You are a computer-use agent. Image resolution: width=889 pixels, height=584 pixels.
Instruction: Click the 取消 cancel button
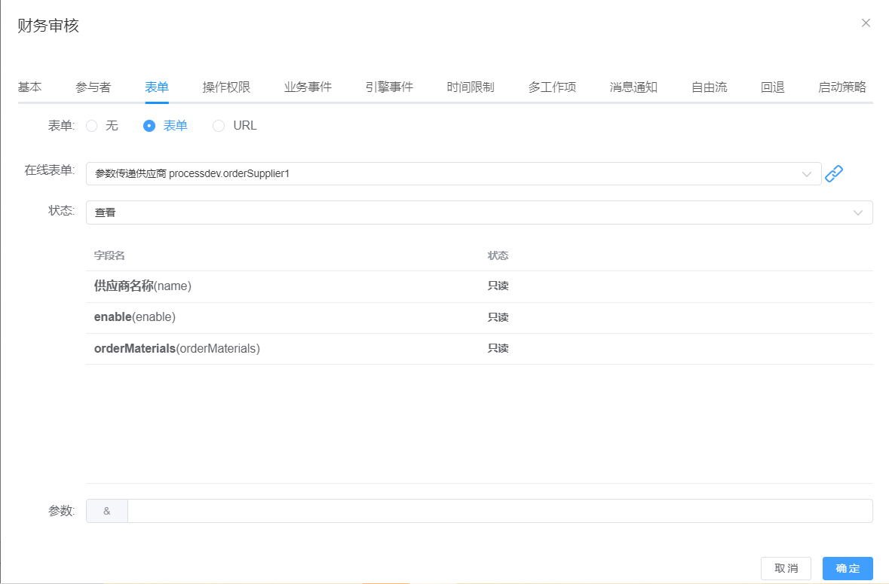[x=786, y=568]
